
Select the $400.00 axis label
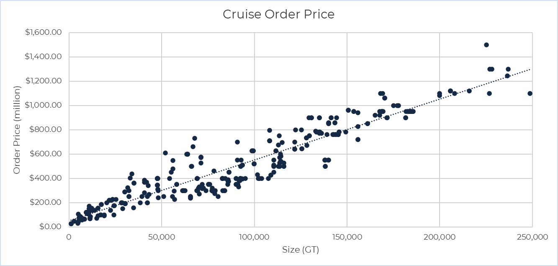point(47,178)
